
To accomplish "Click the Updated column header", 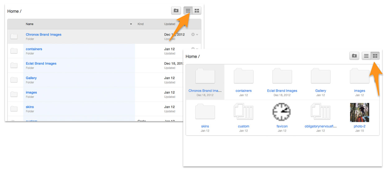I will tap(170, 24).
